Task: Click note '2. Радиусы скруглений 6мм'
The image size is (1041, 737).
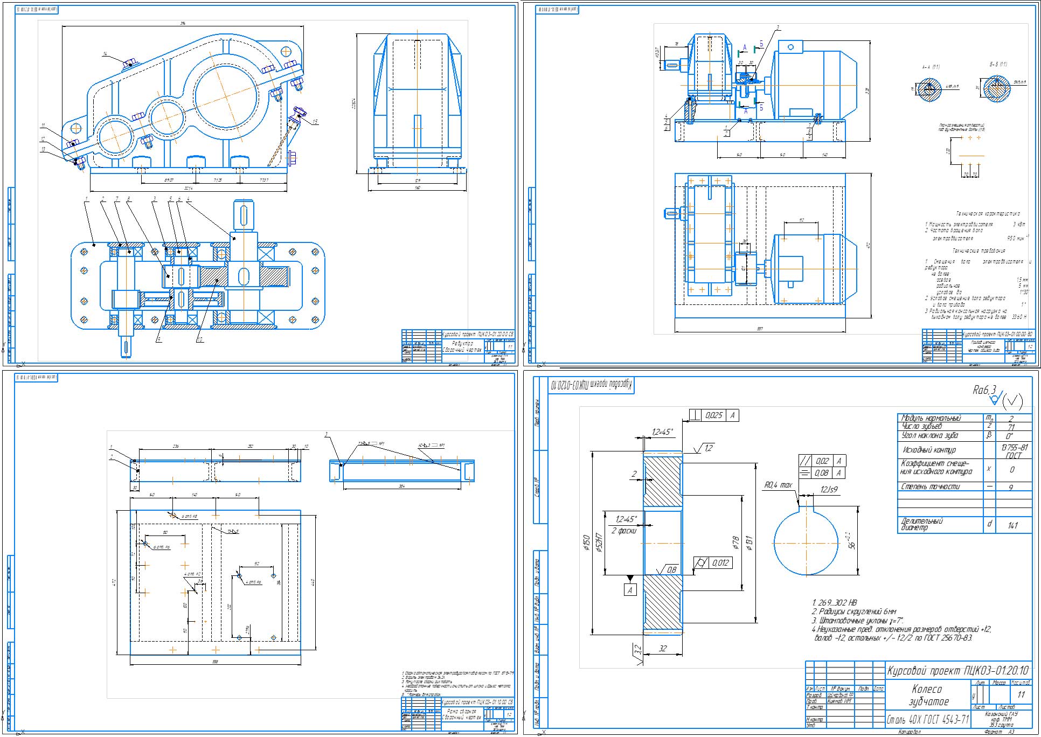Action: [x=854, y=611]
